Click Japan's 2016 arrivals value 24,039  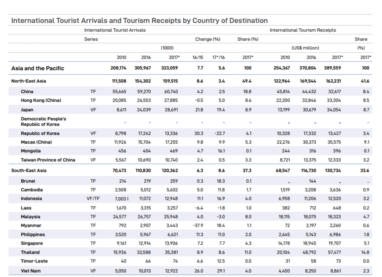(x=144, y=110)
